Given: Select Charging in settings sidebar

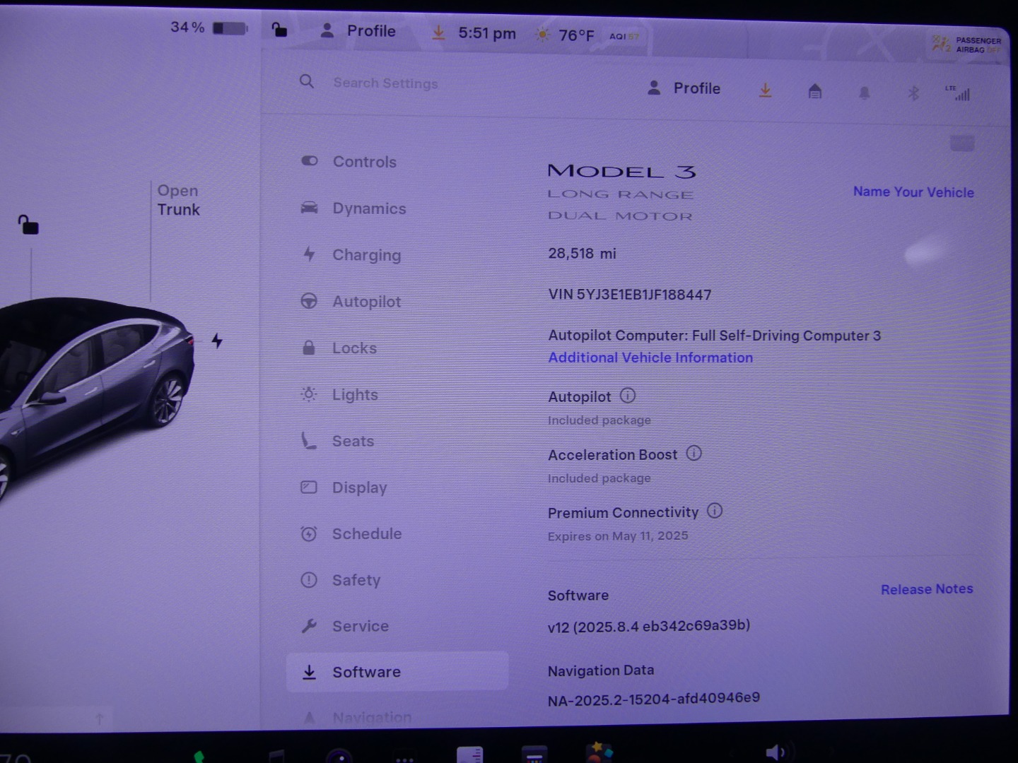Looking at the screenshot, I should (x=366, y=255).
